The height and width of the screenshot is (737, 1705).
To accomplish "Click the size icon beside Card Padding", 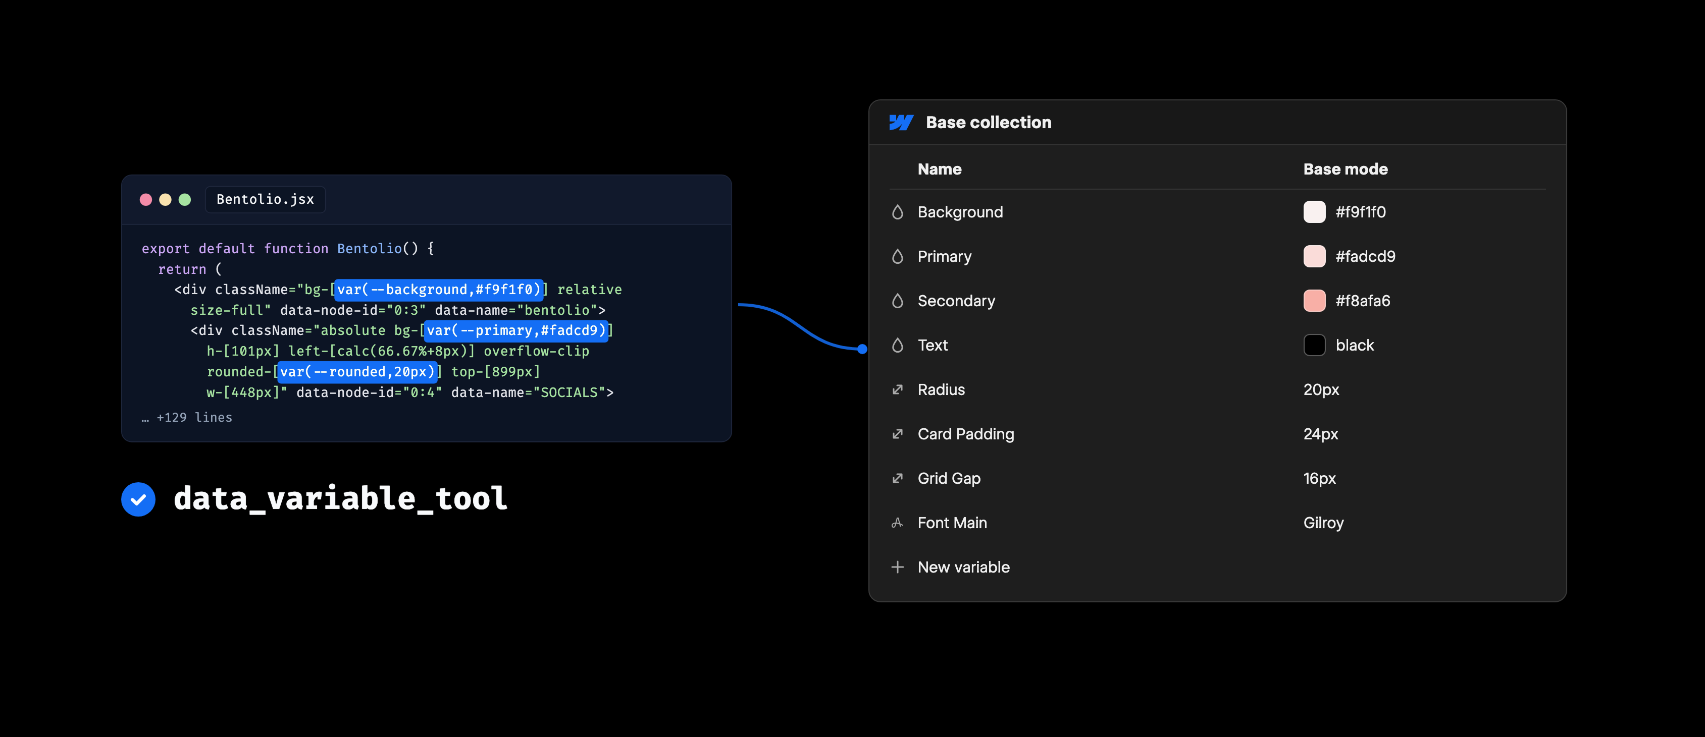I will pos(898,434).
